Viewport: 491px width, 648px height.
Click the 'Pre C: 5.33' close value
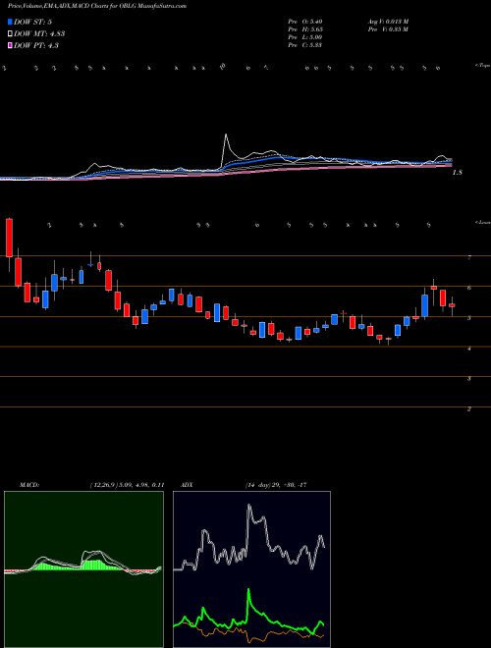305,45
